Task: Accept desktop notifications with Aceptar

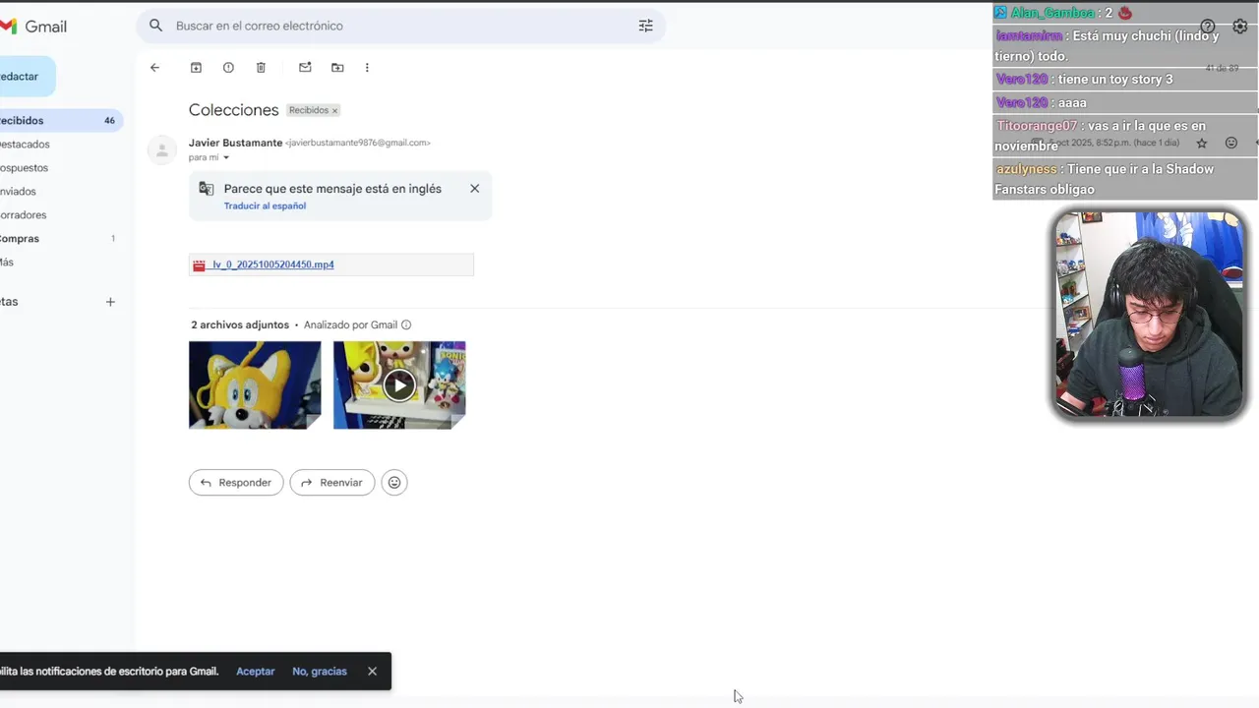Action: [x=256, y=672]
